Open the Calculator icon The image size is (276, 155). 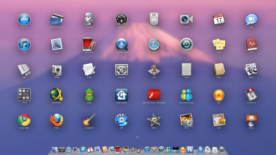tap(186, 70)
